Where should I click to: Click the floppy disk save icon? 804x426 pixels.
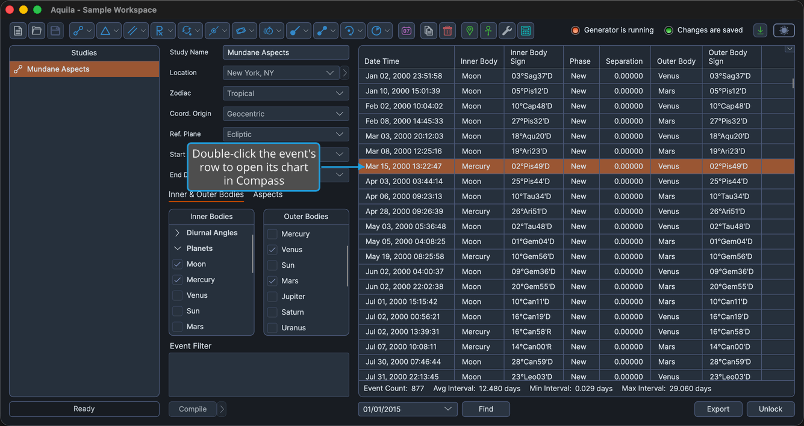pyautogui.click(x=55, y=31)
